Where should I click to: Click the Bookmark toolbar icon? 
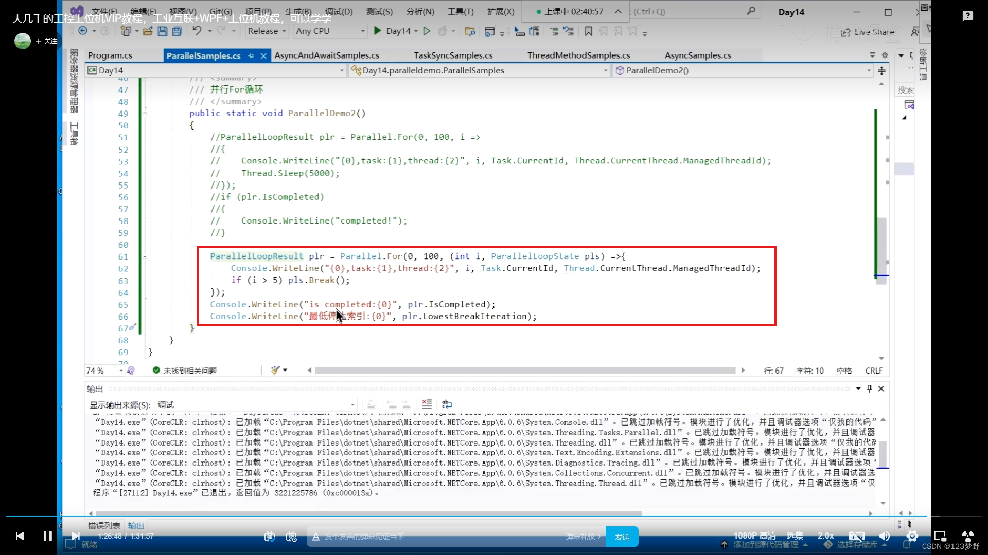coord(588,31)
